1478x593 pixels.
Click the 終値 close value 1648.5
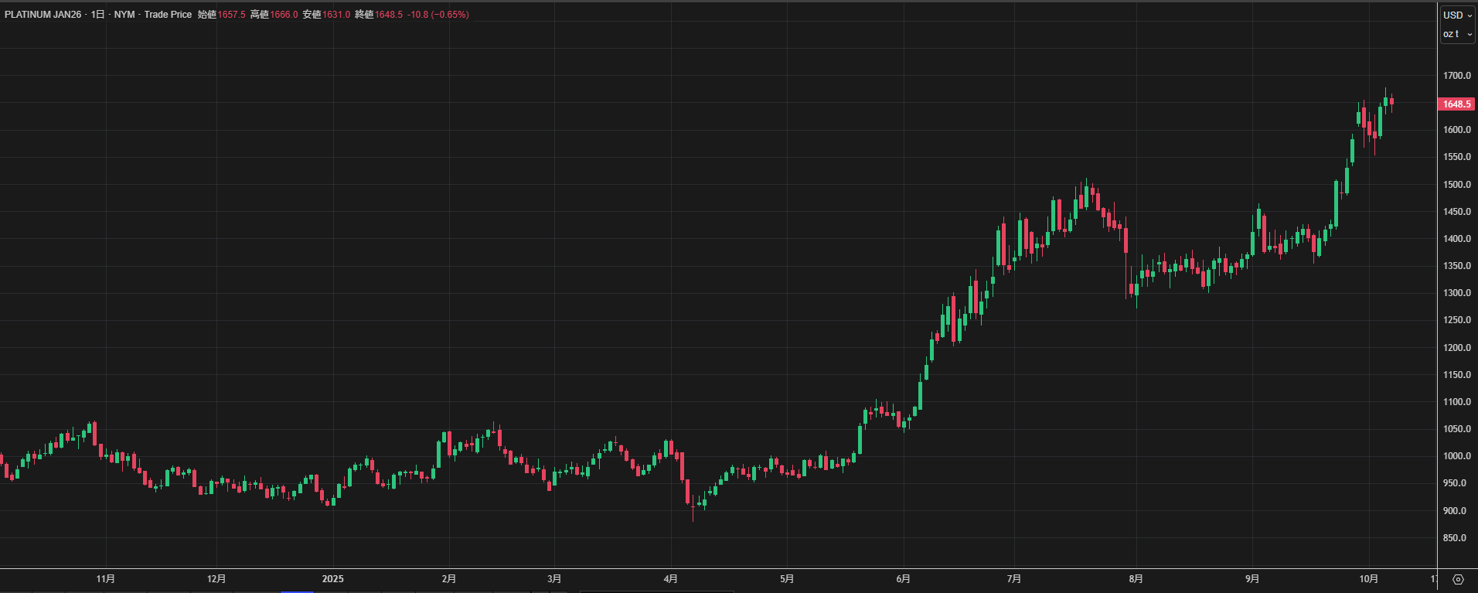click(389, 15)
